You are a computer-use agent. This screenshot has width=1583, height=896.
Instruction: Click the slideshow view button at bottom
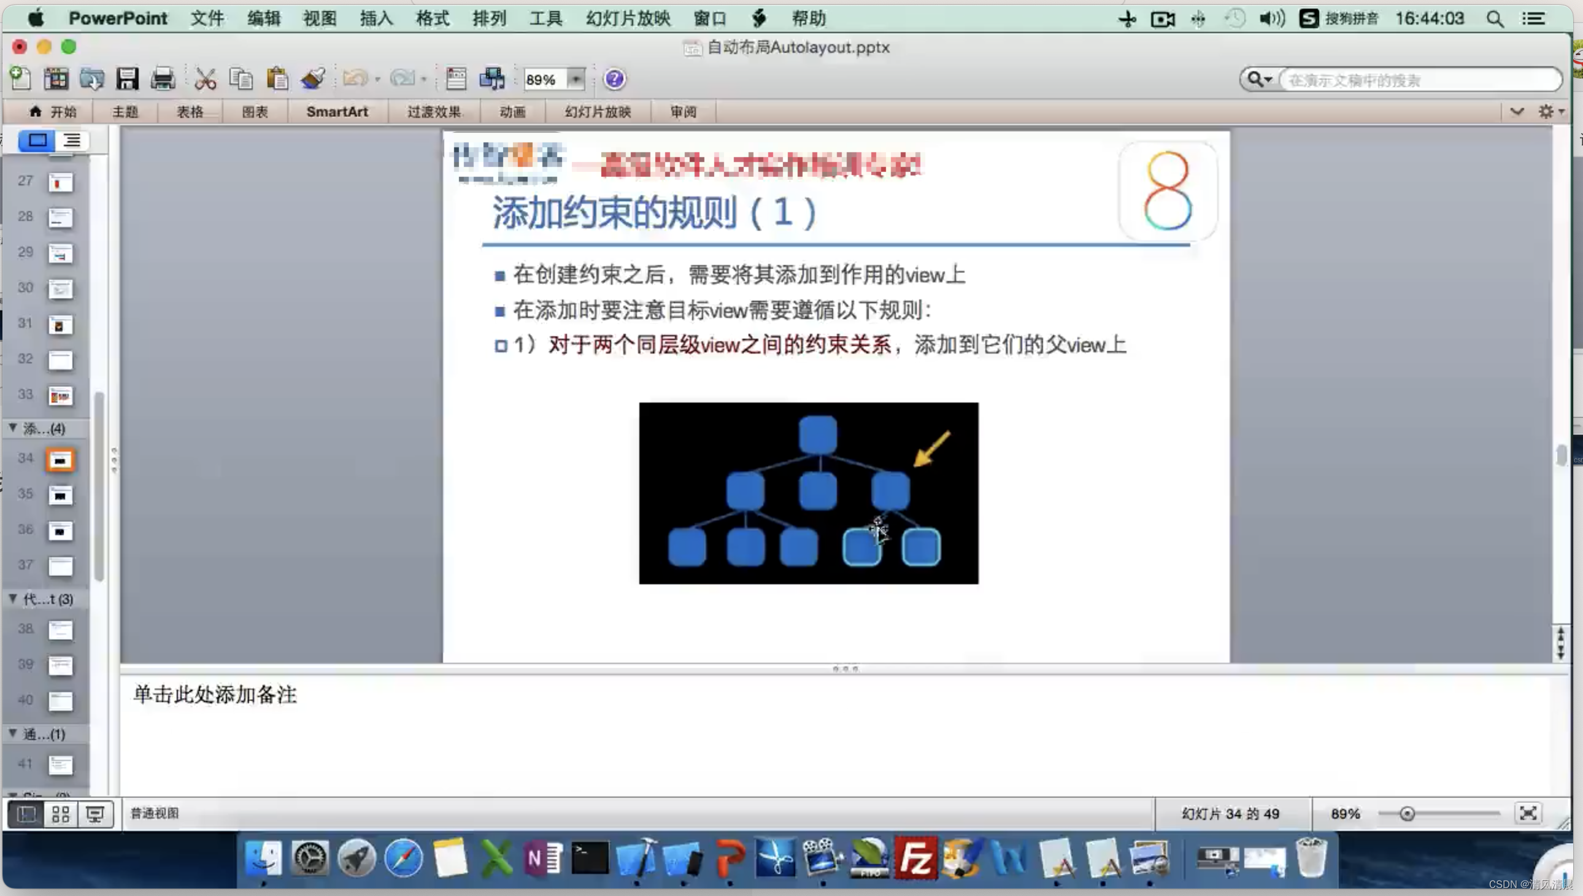[95, 814]
